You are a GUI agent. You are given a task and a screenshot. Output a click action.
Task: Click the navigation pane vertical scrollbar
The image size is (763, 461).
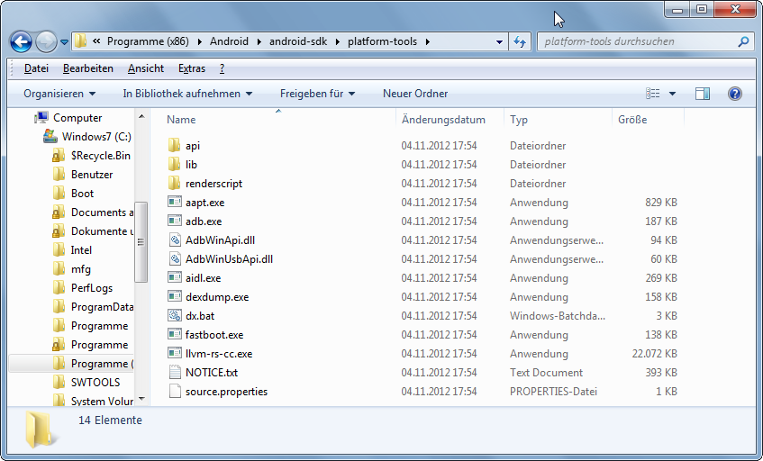coord(141,259)
